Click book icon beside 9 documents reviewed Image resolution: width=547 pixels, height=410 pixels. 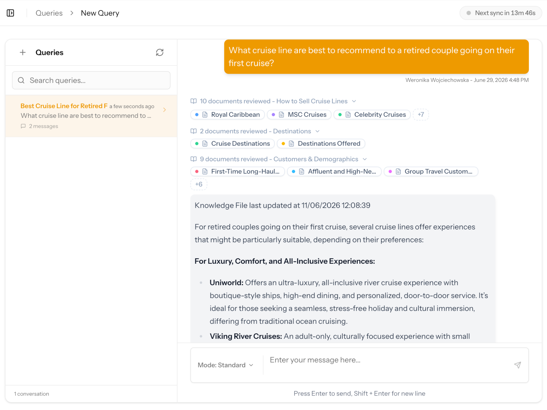(x=194, y=159)
